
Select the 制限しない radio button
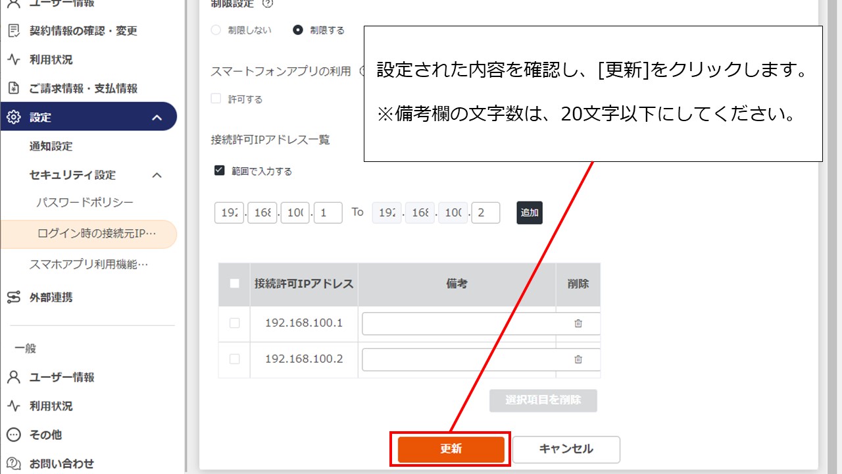pyautogui.click(x=216, y=30)
